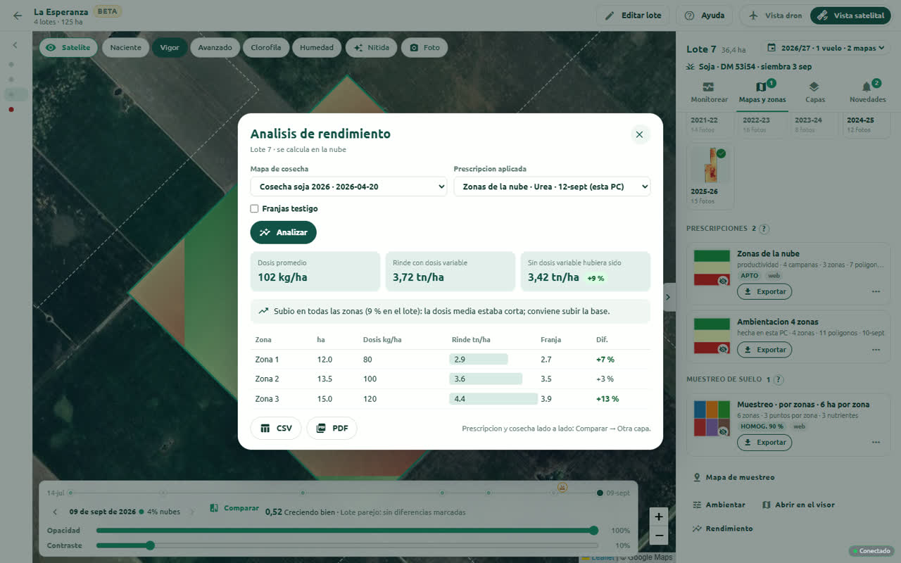Show hidden Zonas de la nube map
This screenshot has height=563, width=901.
point(723,281)
